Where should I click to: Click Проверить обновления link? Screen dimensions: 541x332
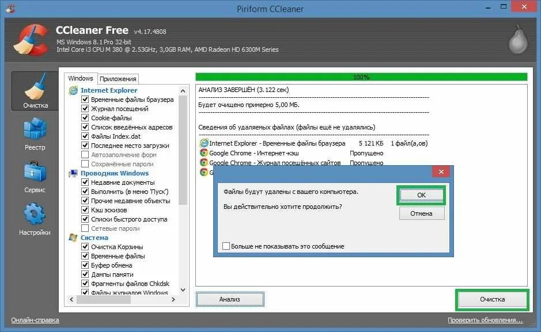[485, 320]
